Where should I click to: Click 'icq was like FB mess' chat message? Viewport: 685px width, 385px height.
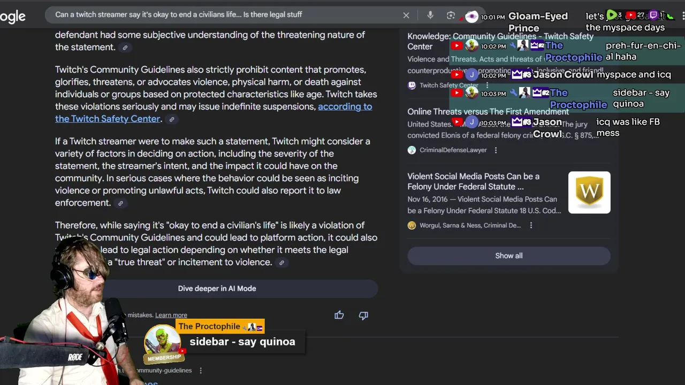coord(628,127)
